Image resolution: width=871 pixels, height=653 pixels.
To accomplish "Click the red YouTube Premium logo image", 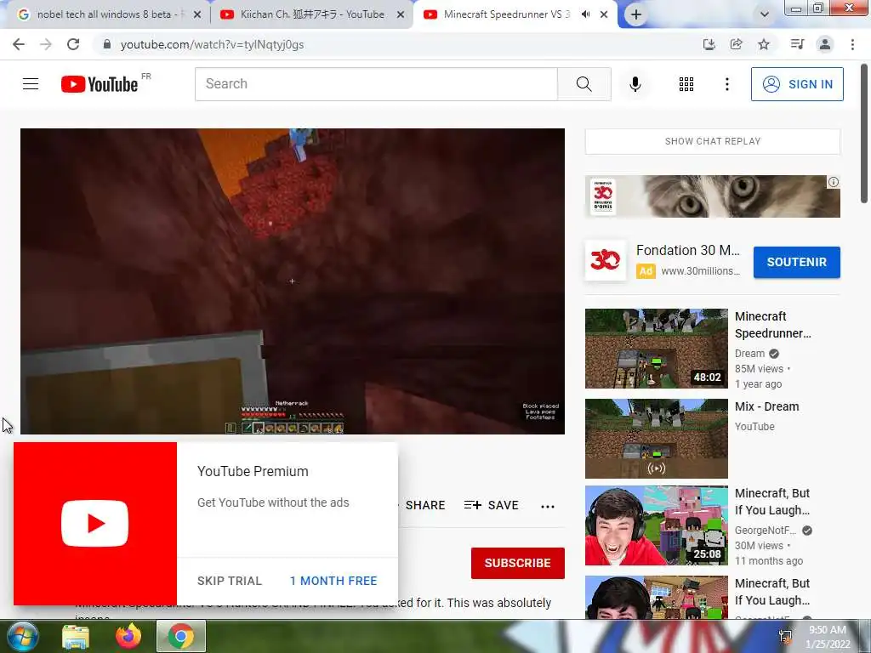I will [95, 524].
